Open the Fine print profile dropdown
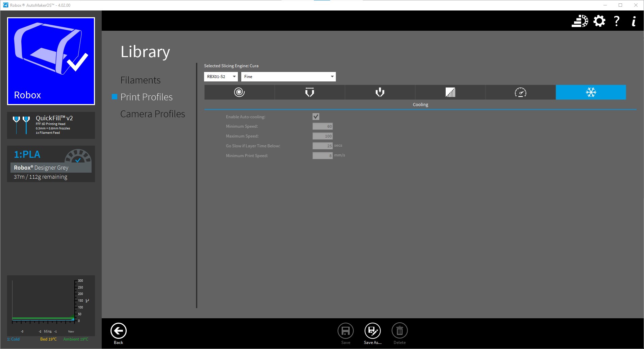 click(288, 77)
